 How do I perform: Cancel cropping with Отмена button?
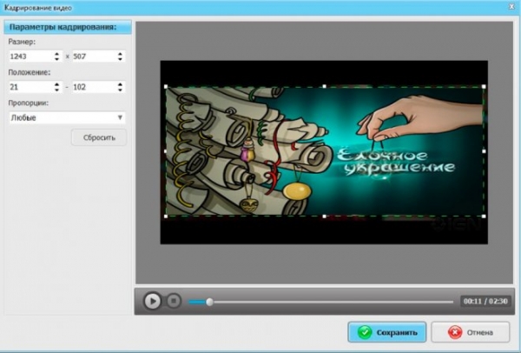[477, 332]
